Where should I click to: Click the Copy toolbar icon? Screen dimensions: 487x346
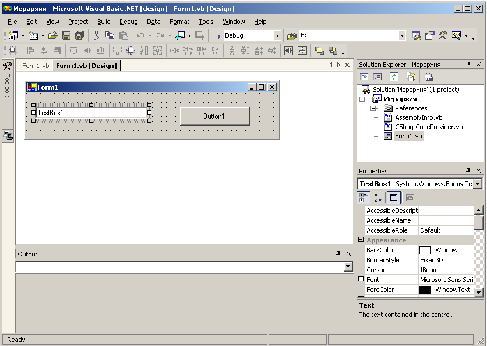110,35
